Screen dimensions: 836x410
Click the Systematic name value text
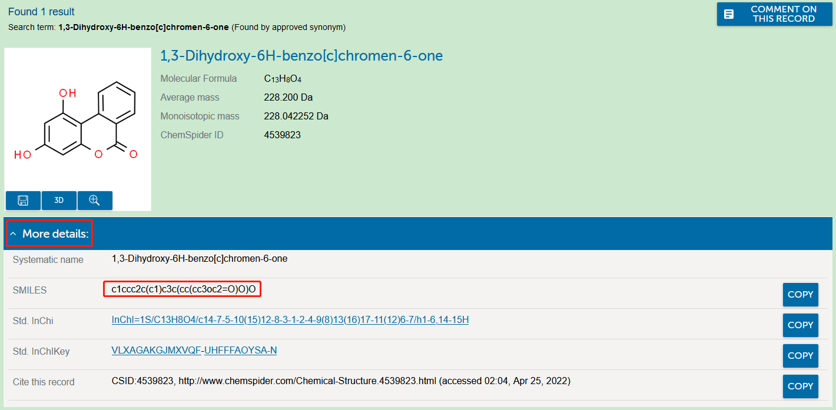coord(200,259)
